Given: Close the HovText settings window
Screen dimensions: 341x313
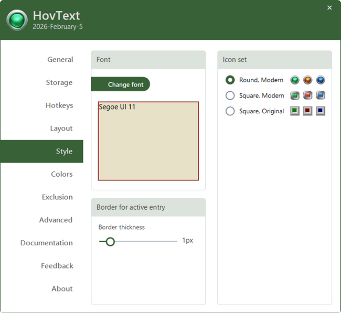Looking at the screenshot, I should point(329,8).
